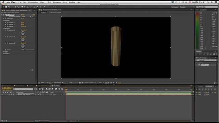Click the Pixel Aspect Ratio Correction icon in viewer footer
The image size is (219, 123).
(106, 83)
